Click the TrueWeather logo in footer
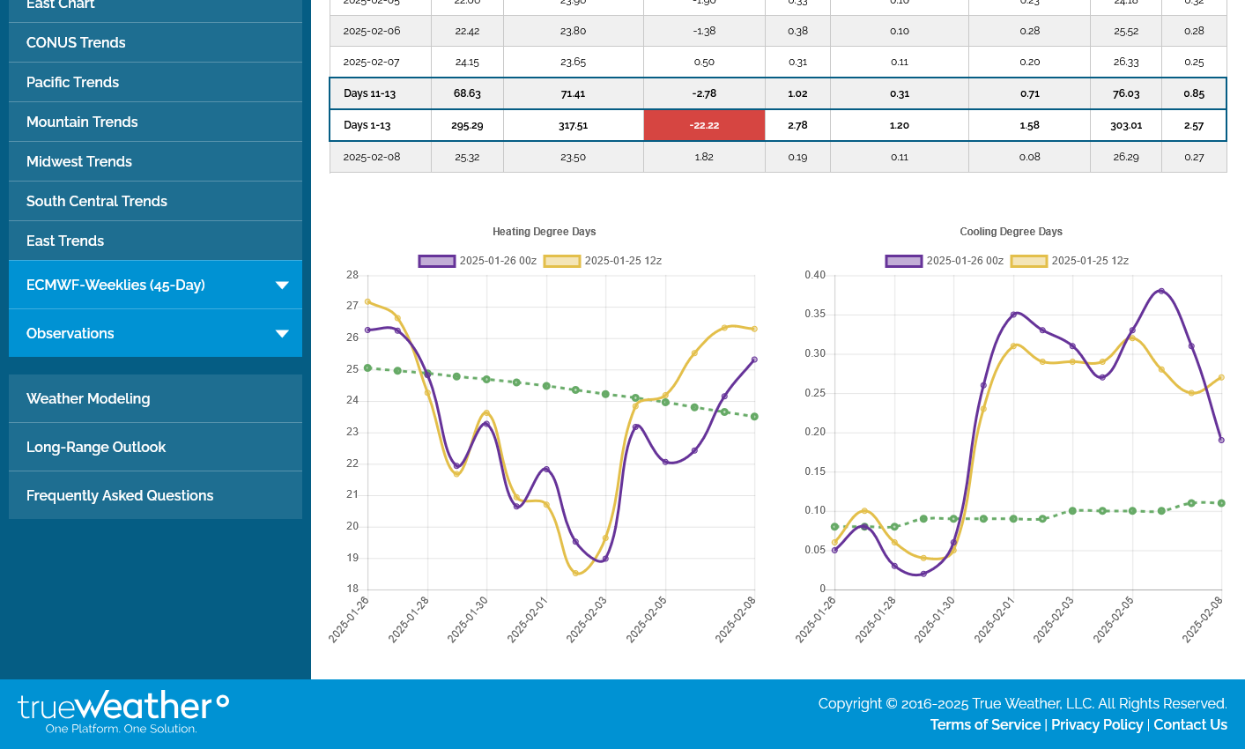This screenshot has height=749, width=1245. (x=123, y=712)
